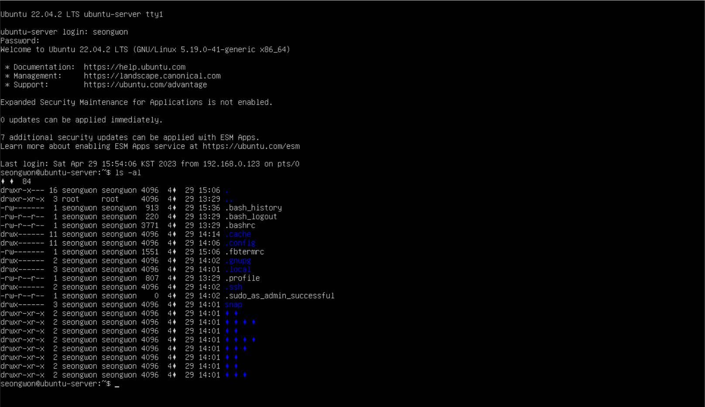Click the file size 913
The image size is (705, 407).
click(152, 208)
